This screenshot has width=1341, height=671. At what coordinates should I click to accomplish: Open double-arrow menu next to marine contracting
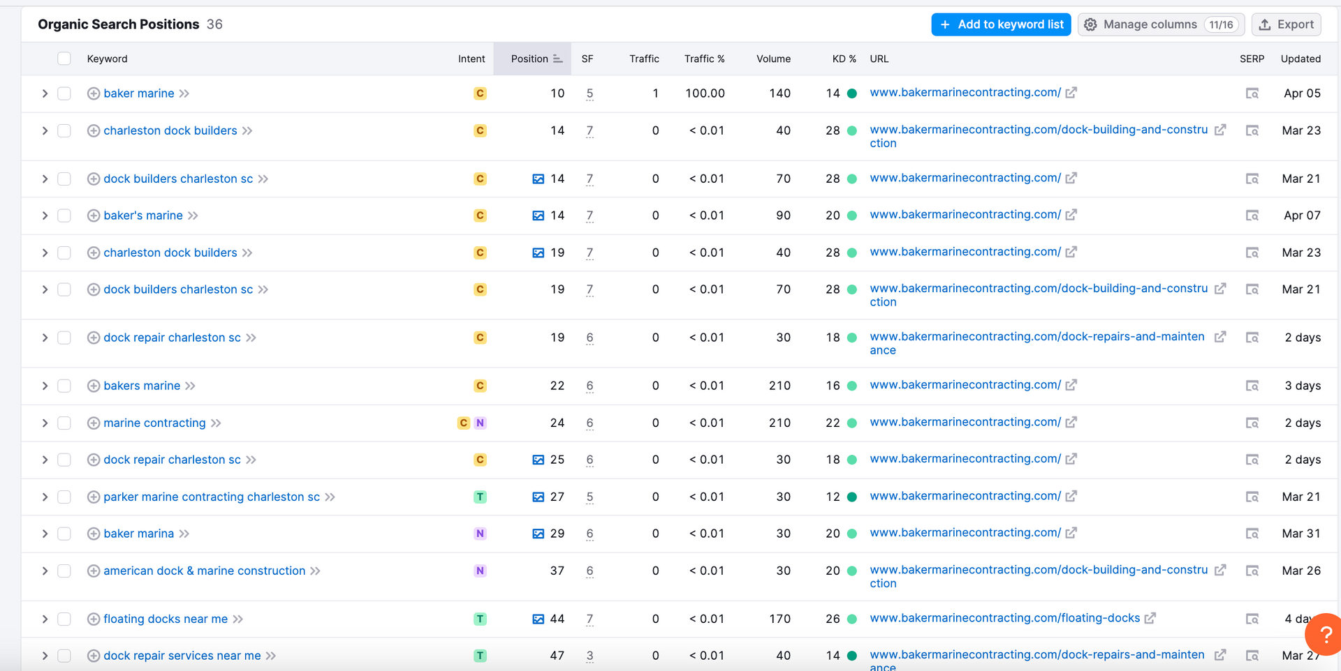tap(216, 423)
